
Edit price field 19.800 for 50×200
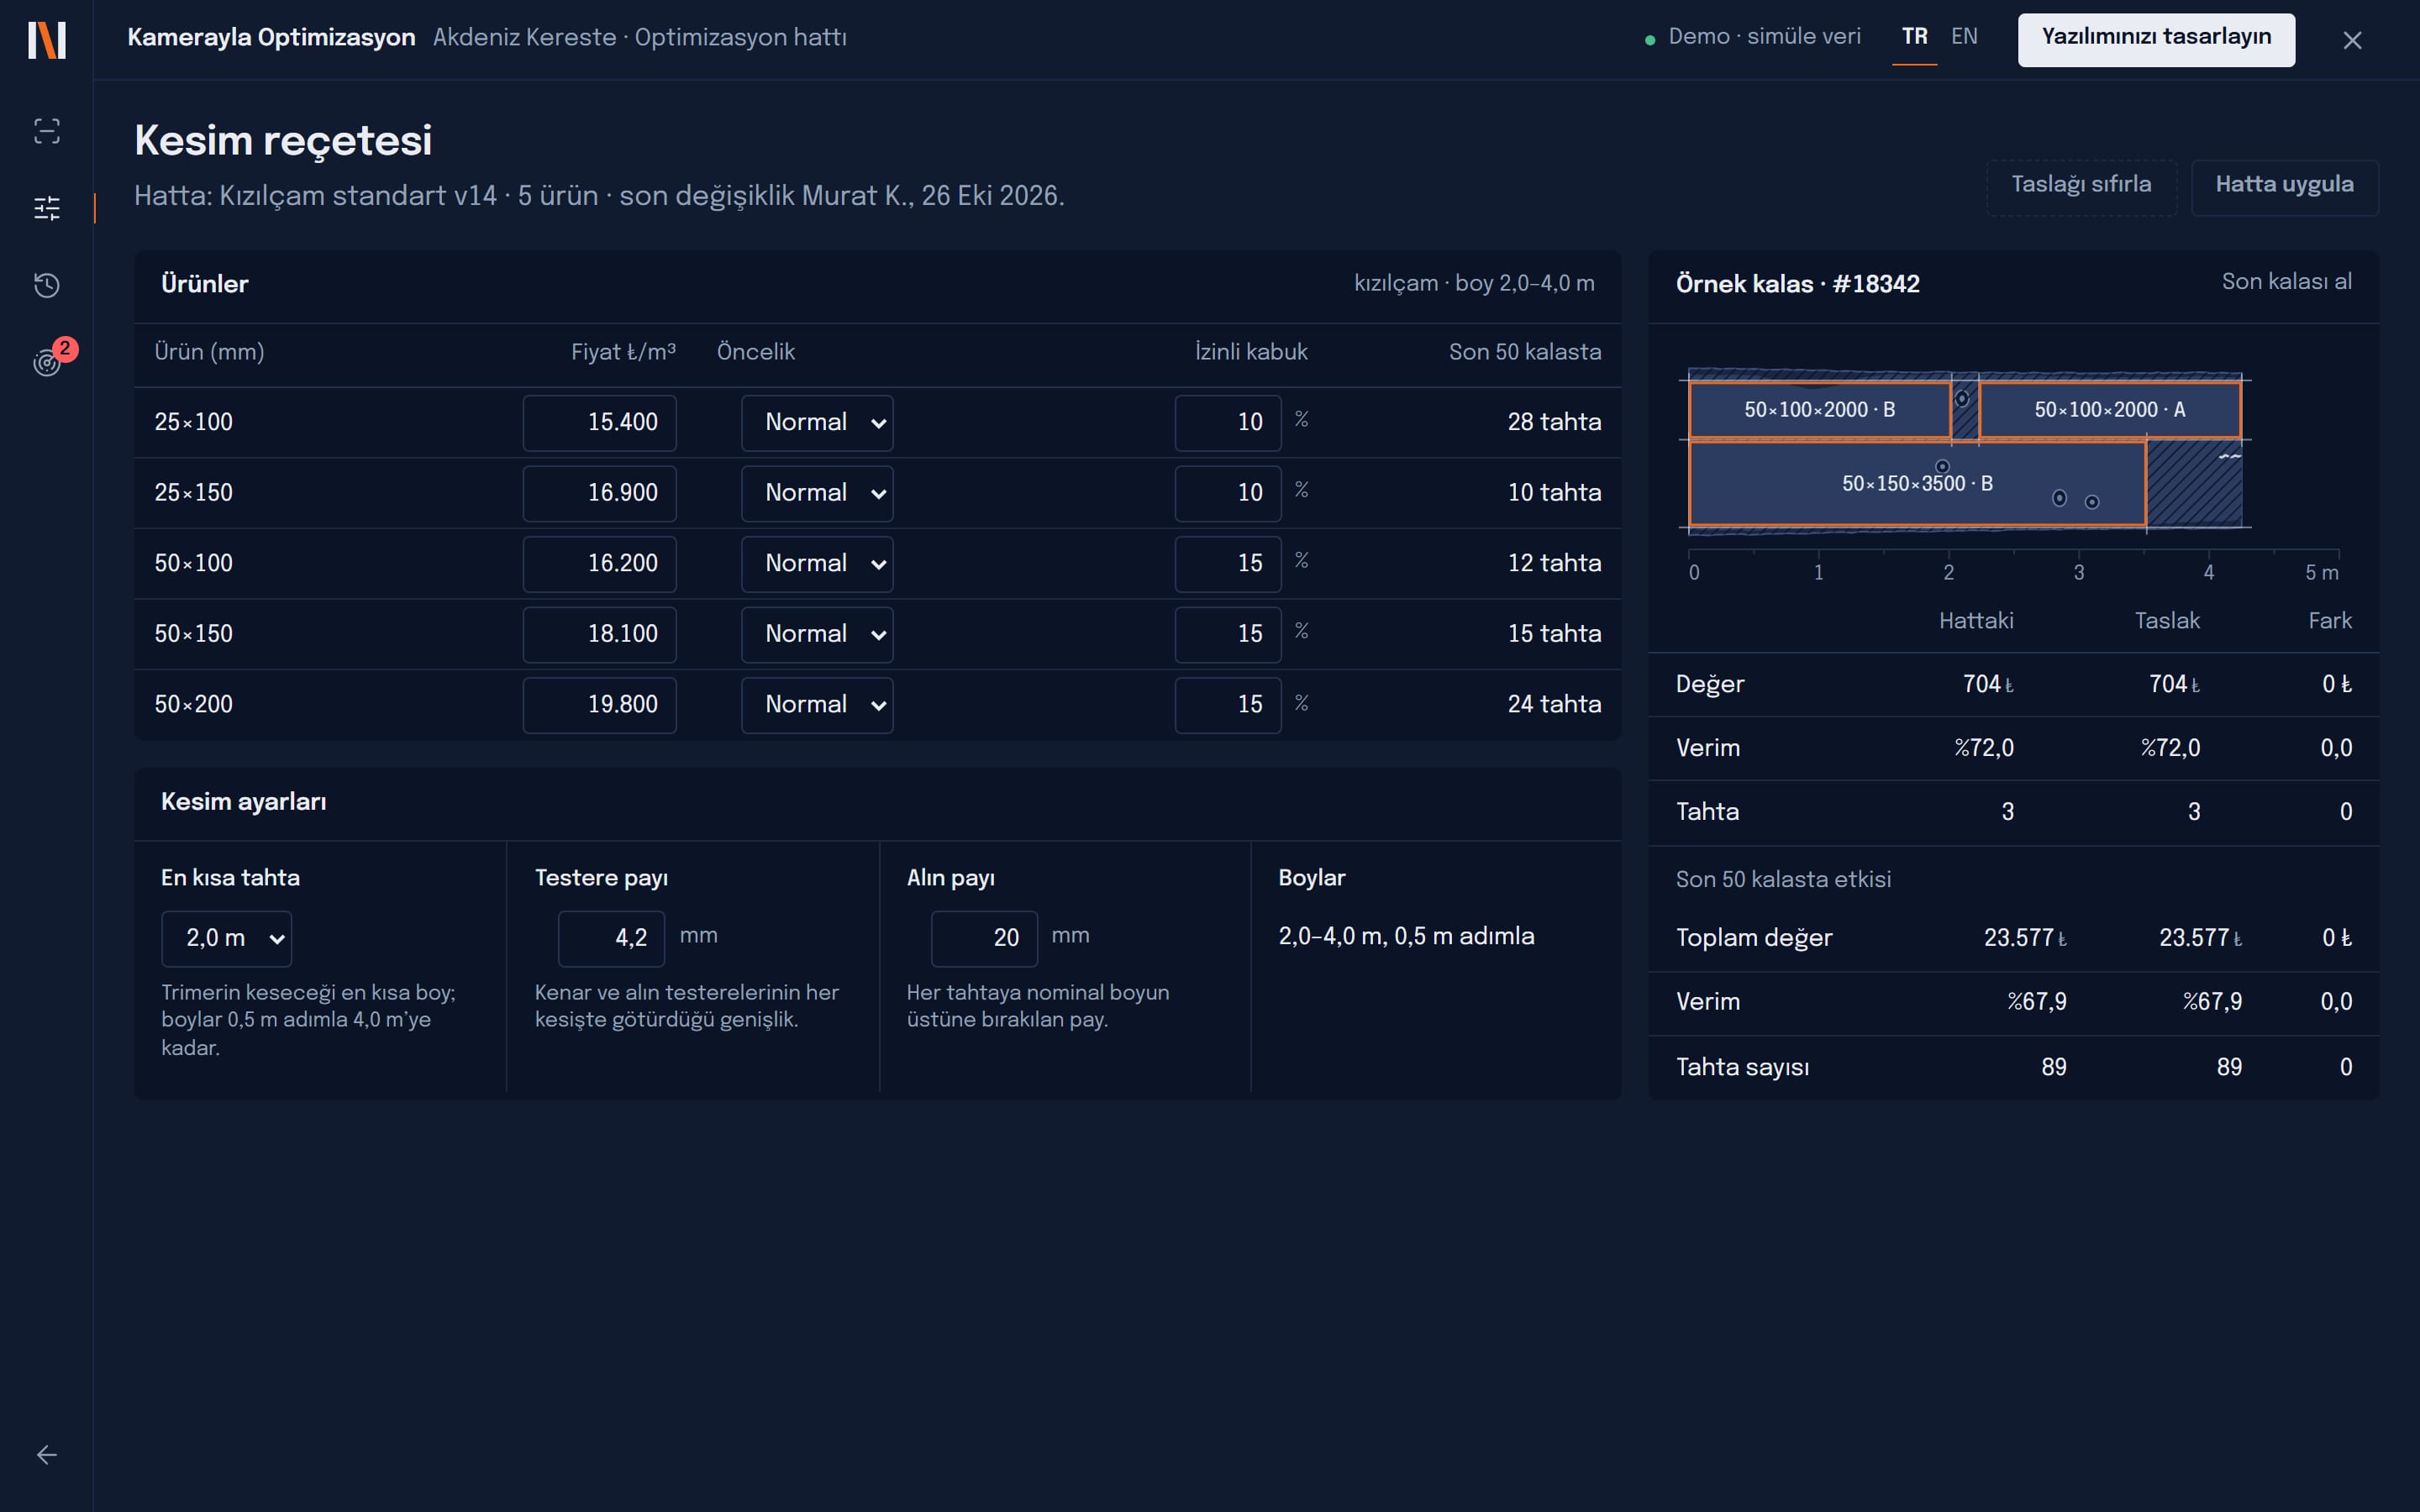pyautogui.click(x=599, y=705)
